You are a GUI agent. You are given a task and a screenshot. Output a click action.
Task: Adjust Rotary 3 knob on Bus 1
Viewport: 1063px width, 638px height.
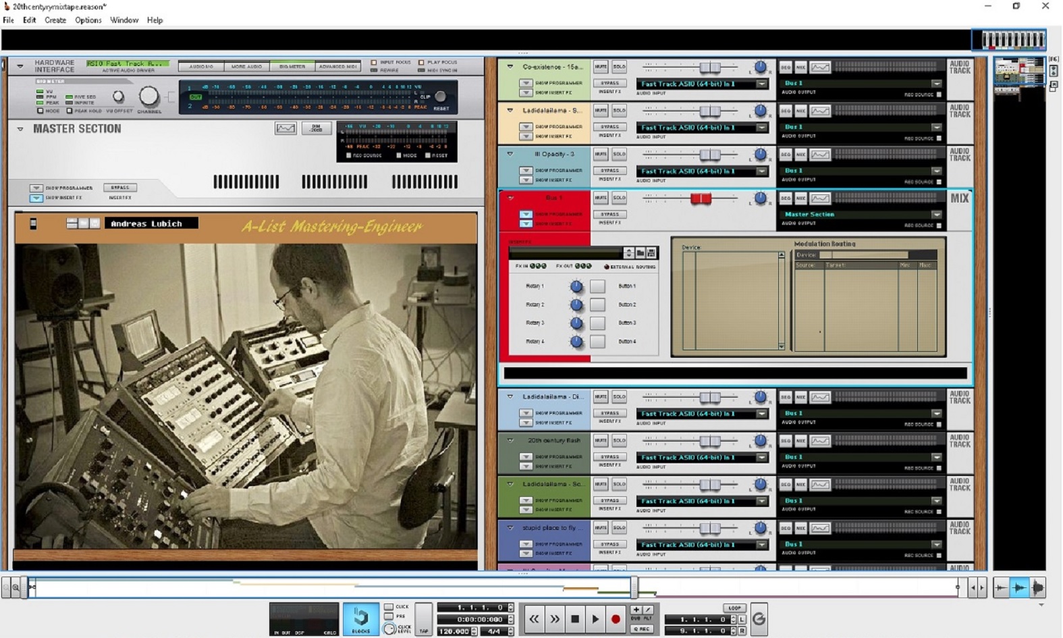576,323
